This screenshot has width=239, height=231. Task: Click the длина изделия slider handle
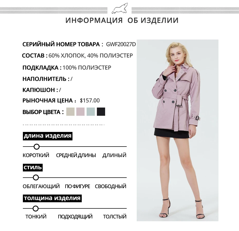[x=36, y=147]
